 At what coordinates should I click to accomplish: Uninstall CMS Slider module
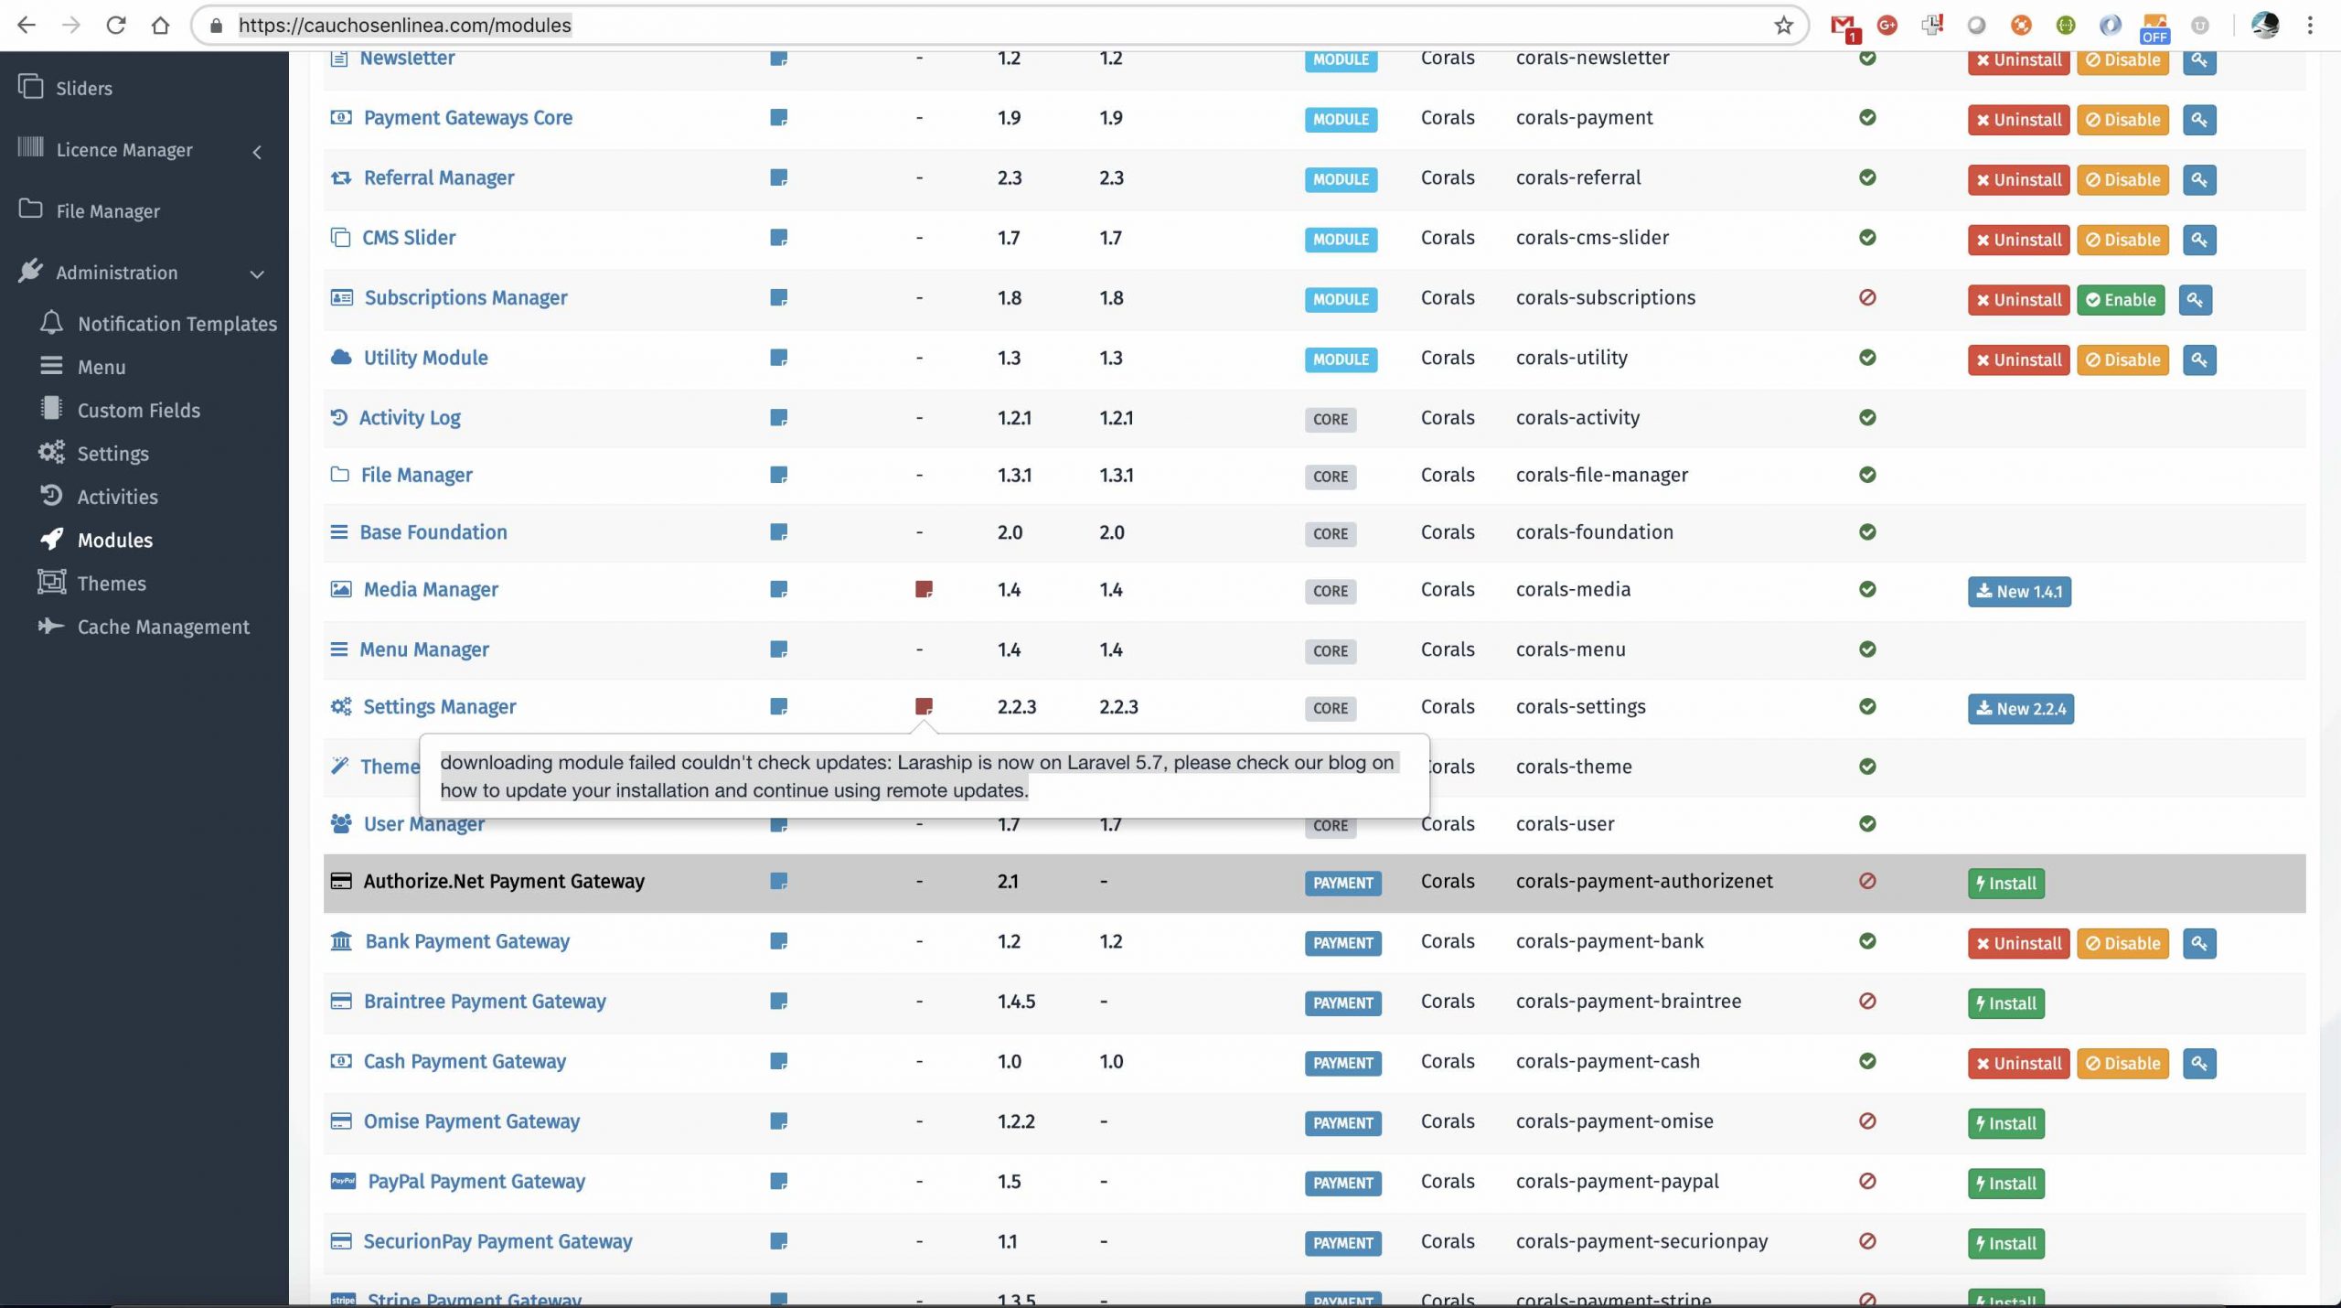[2018, 240]
